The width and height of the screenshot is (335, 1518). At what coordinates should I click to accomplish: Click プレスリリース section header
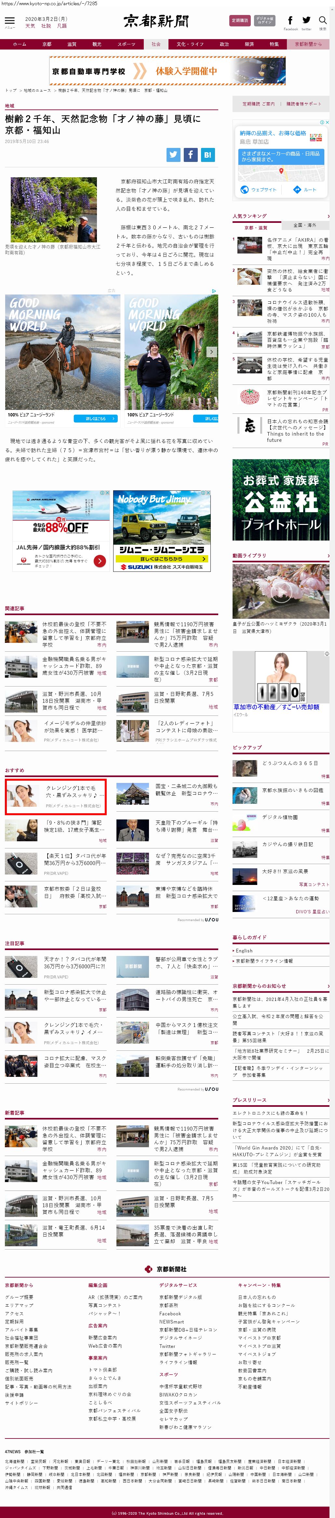(x=249, y=1100)
